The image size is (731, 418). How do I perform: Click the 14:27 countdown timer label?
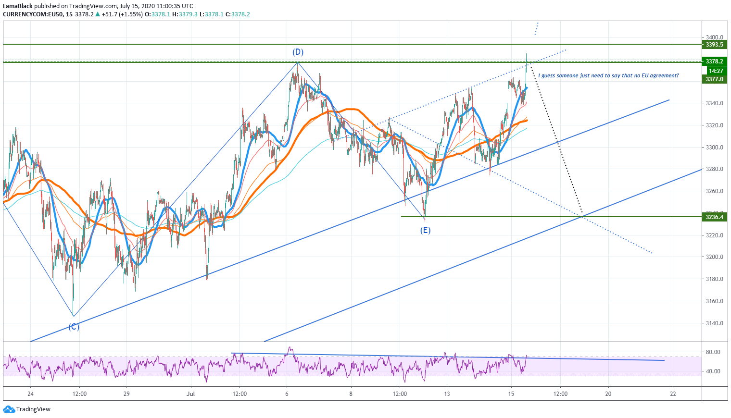click(716, 71)
